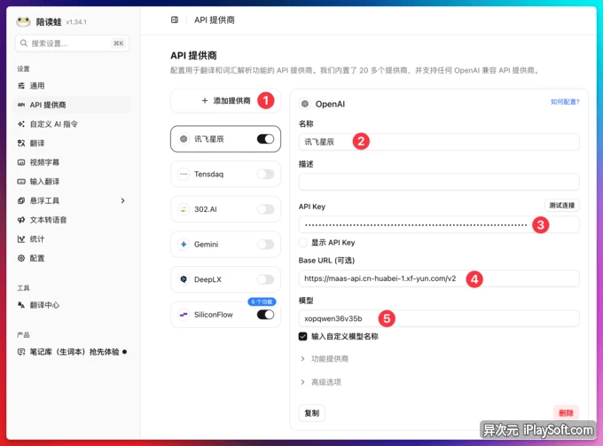The image size is (603, 446).
Task: Click the 名称 field containing 讯飞星辰
Action: 439,142
